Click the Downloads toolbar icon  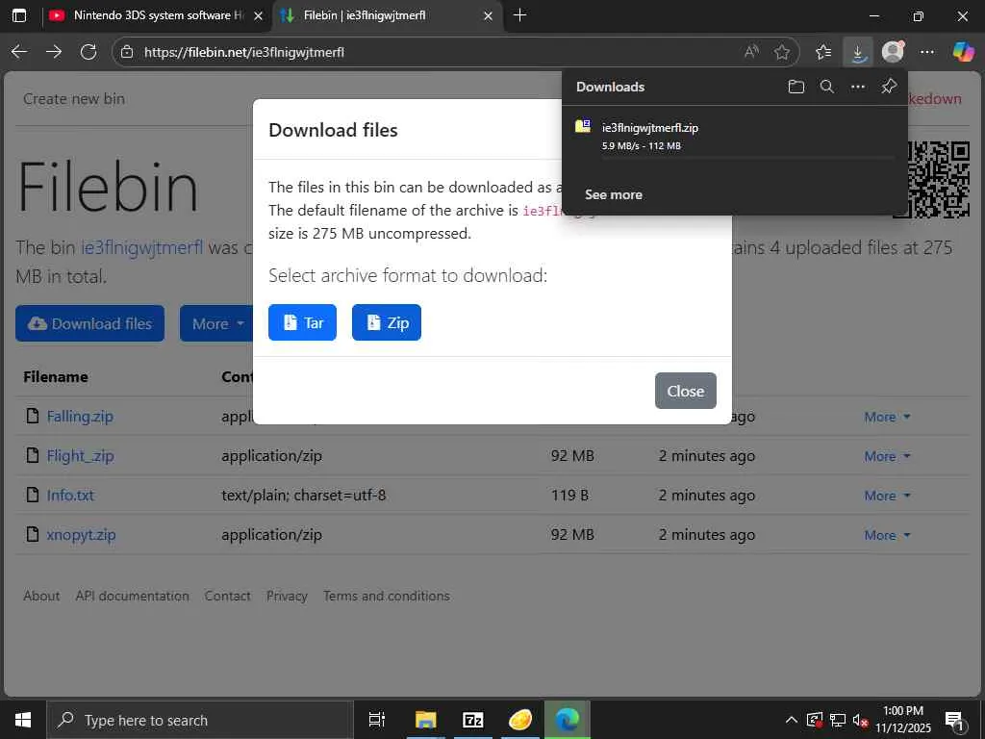coord(857,52)
